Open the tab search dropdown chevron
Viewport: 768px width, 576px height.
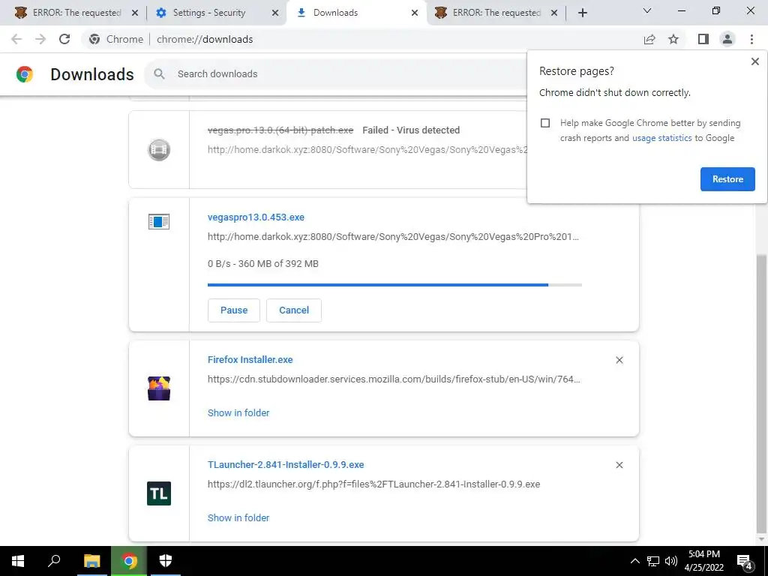647,10
